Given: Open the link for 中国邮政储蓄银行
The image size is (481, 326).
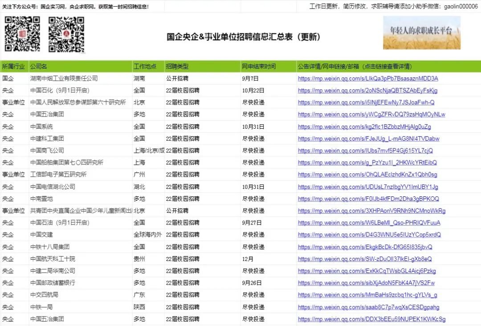Looking at the screenshot, I should [x=366, y=283].
